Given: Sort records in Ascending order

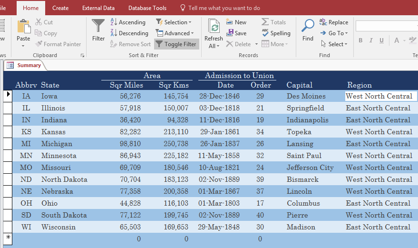Looking at the screenshot, I should [128, 22].
